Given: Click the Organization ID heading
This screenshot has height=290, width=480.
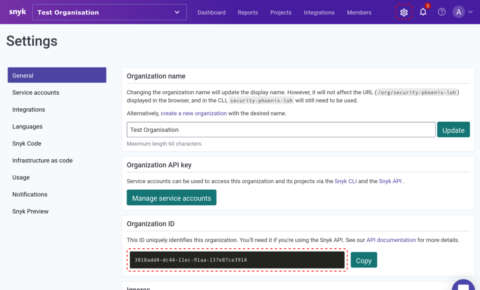Looking at the screenshot, I should coord(150,224).
